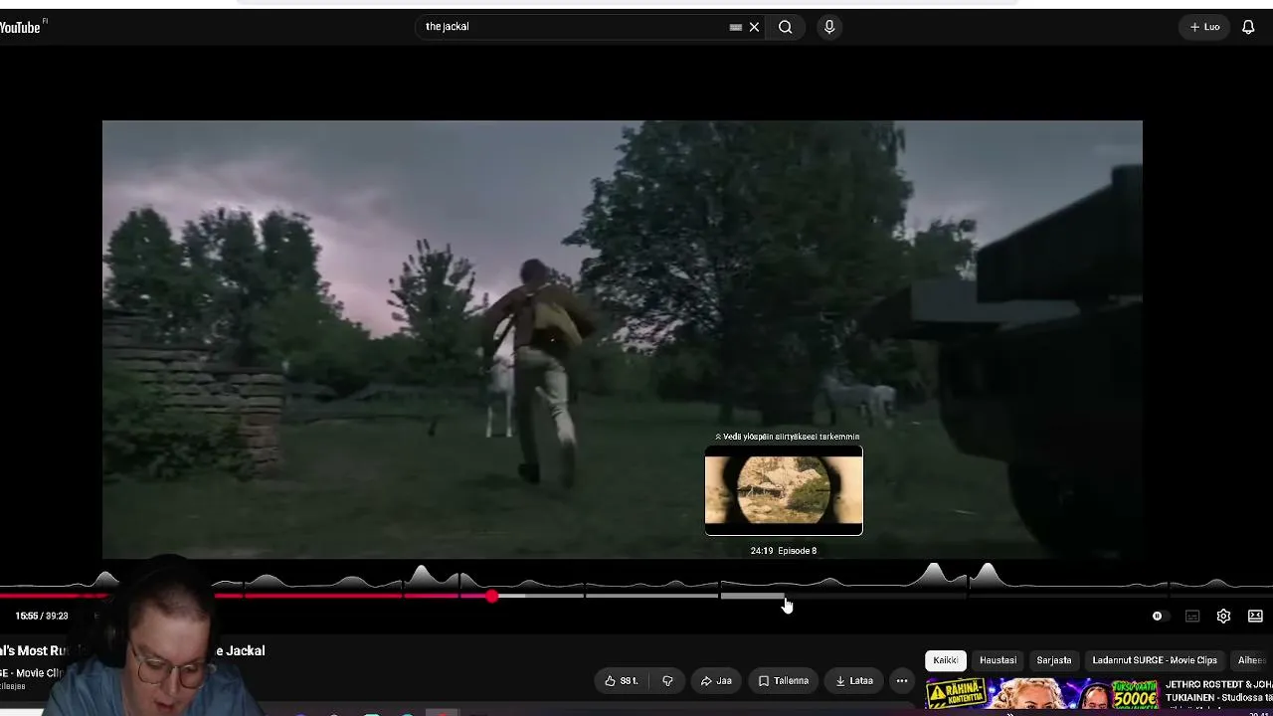Select the "Ladannut SURGE - Movie Clips" chip
1273x716 pixels.
pyautogui.click(x=1155, y=660)
